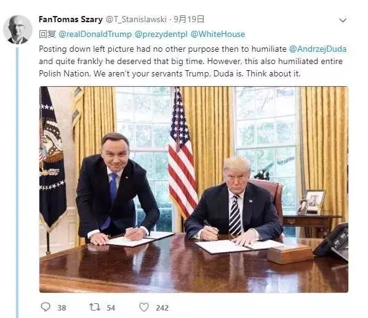Click the FanTomas Szary display name
Viewport: 368px width, 318px height.
tap(71, 19)
